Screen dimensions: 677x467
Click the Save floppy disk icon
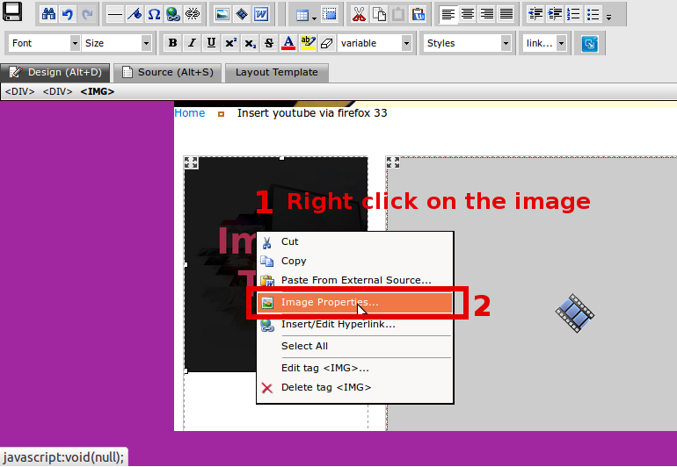click(x=13, y=13)
